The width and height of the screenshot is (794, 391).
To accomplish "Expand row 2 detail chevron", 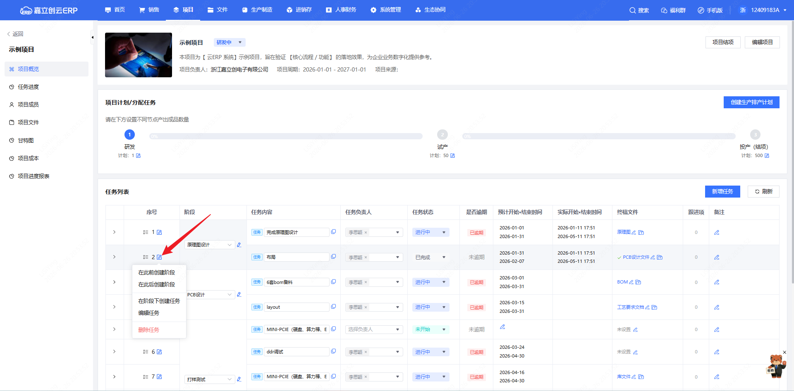I will (115, 257).
